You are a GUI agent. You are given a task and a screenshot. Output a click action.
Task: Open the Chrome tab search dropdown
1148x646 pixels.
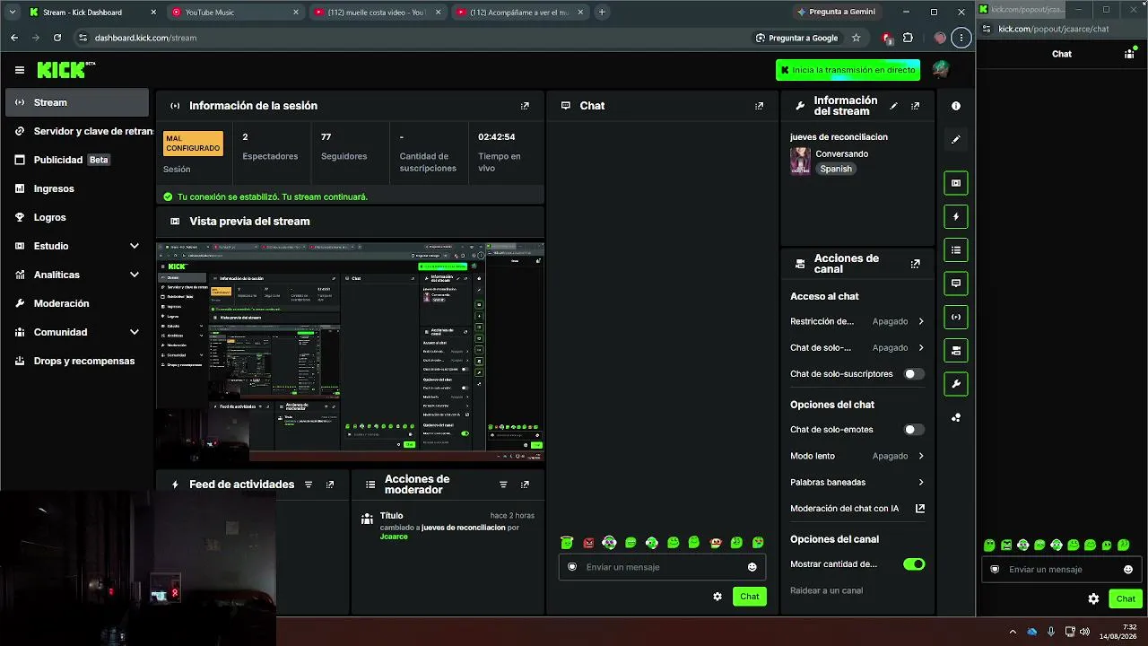pos(12,12)
